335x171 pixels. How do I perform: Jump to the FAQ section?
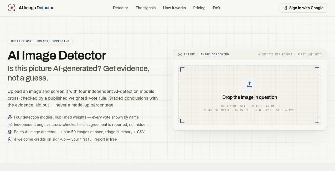click(217, 8)
